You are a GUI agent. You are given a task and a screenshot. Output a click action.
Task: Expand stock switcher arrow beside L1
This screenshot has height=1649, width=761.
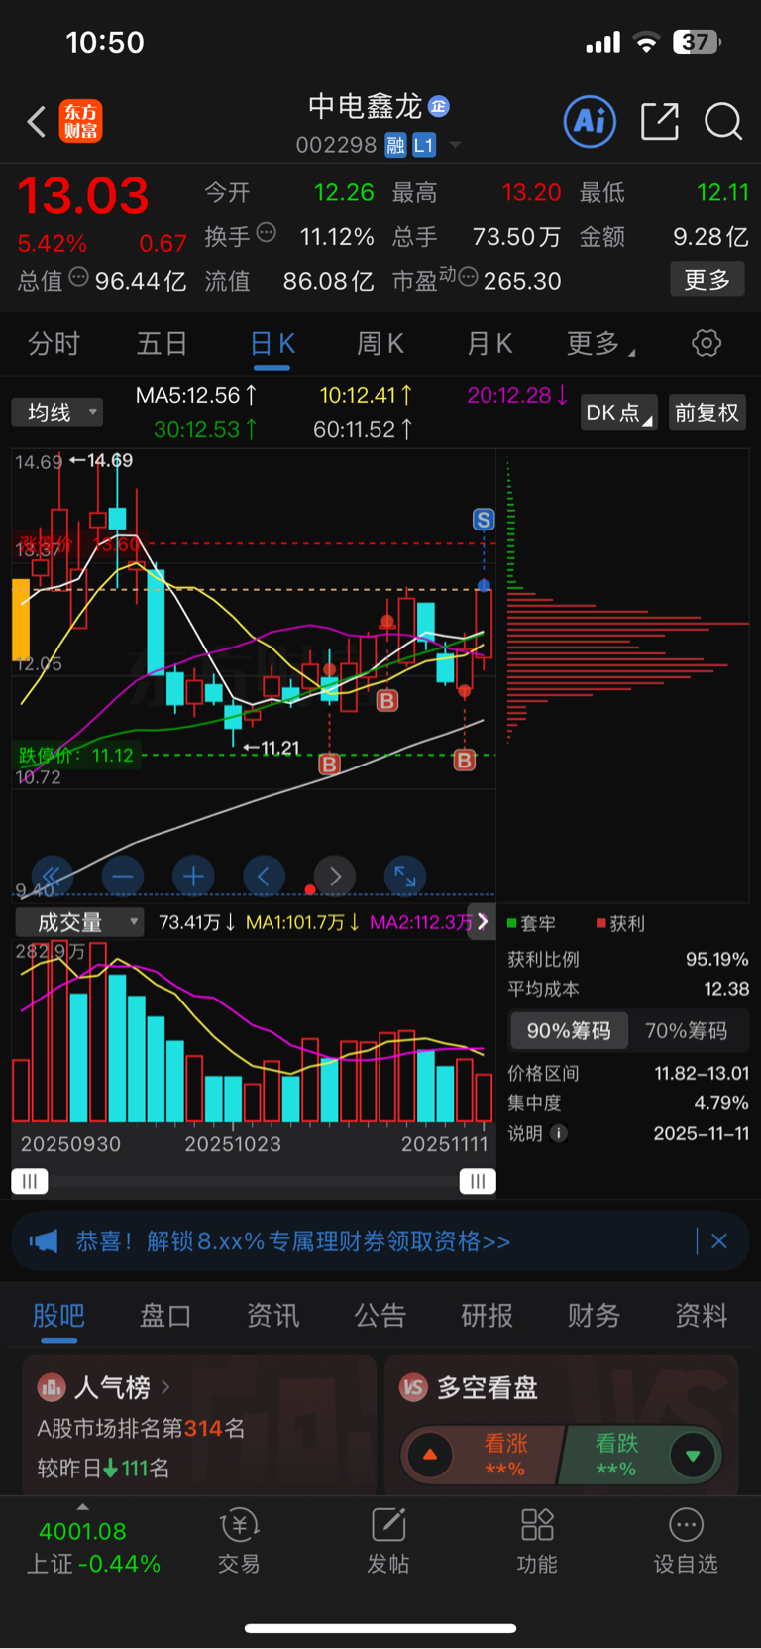(455, 145)
